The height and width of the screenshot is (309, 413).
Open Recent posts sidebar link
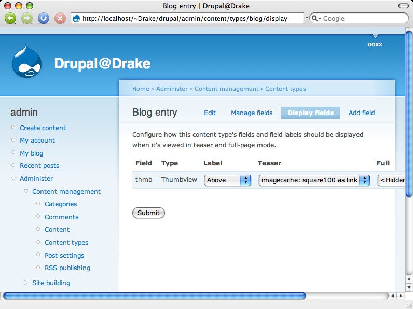[x=39, y=166]
